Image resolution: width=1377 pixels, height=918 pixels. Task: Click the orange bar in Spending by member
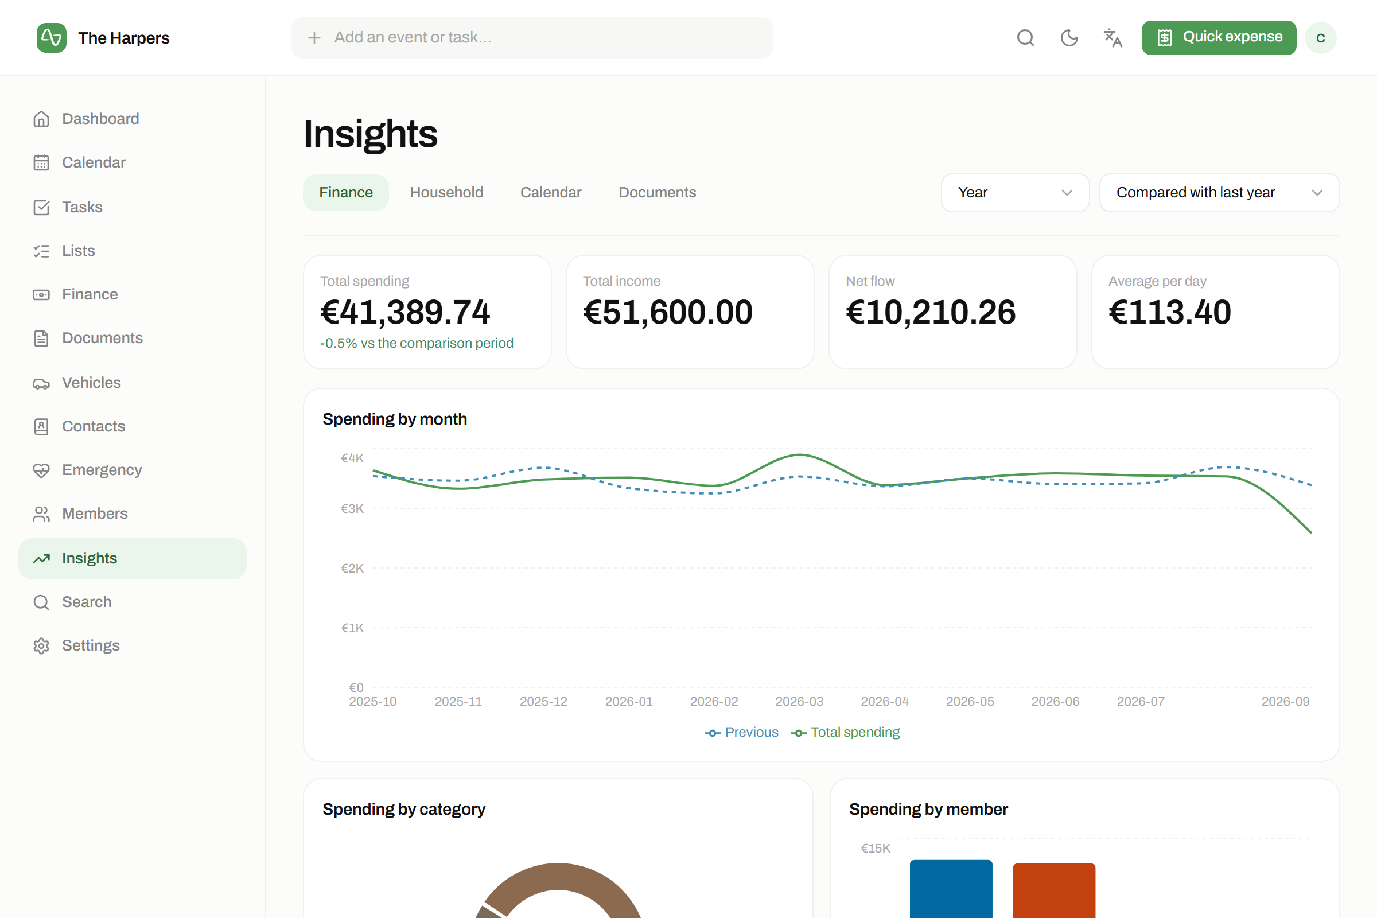pos(1054,890)
